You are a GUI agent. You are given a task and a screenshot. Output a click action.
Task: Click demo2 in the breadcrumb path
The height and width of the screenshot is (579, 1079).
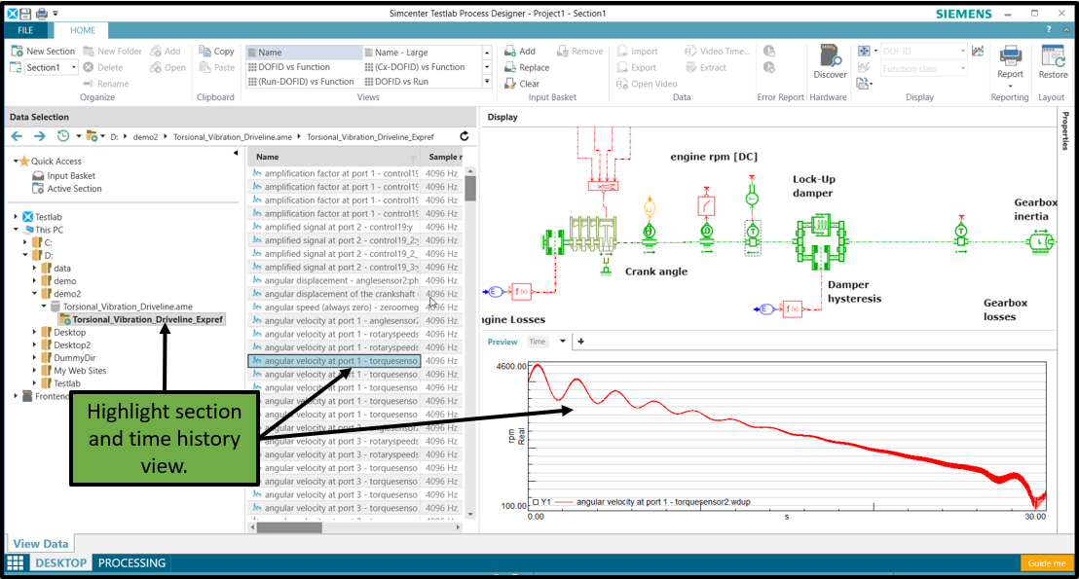click(145, 137)
